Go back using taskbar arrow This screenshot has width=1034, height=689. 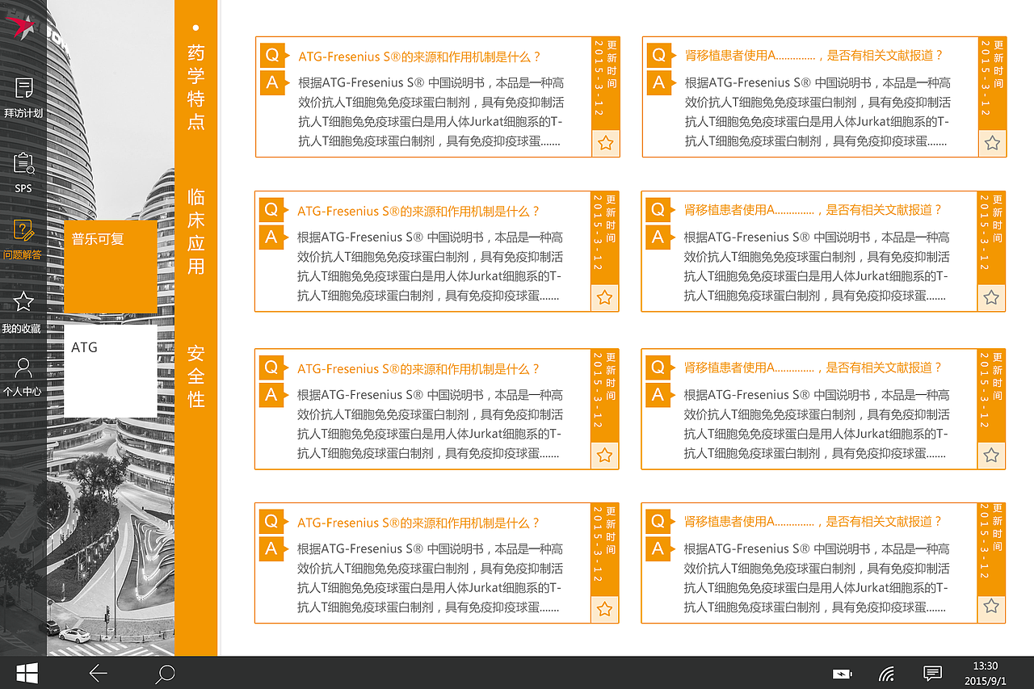(x=99, y=673)
